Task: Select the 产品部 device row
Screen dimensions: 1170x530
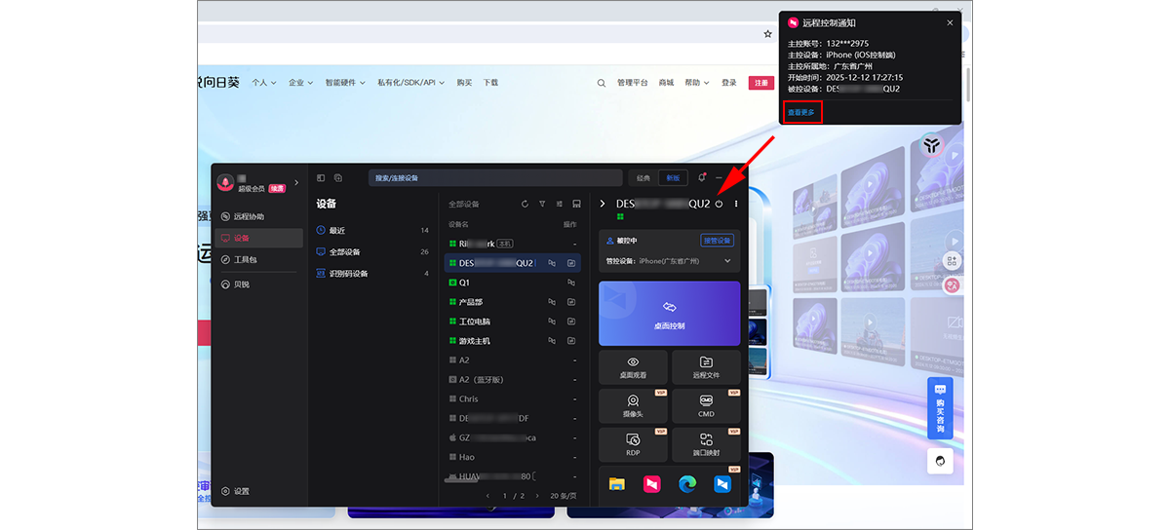Action: pos(513,302)
